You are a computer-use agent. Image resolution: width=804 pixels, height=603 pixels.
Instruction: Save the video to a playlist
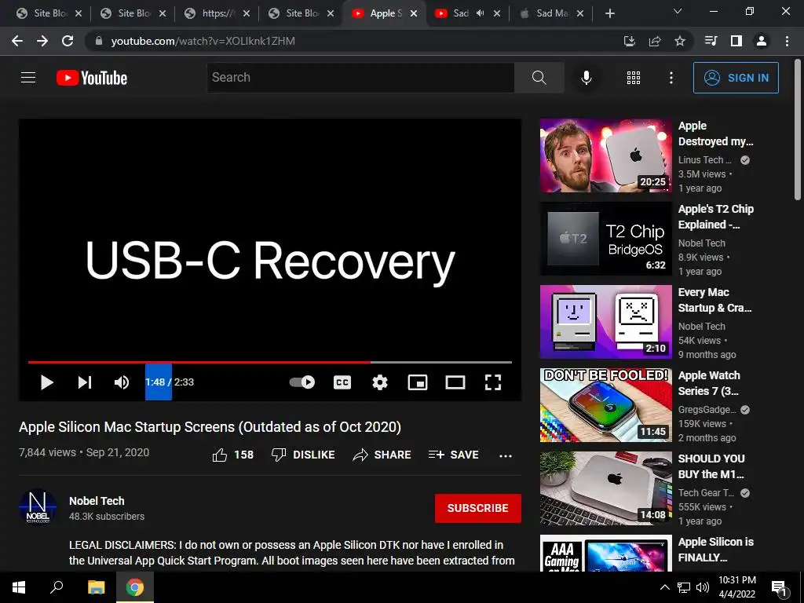coord(454,455)
